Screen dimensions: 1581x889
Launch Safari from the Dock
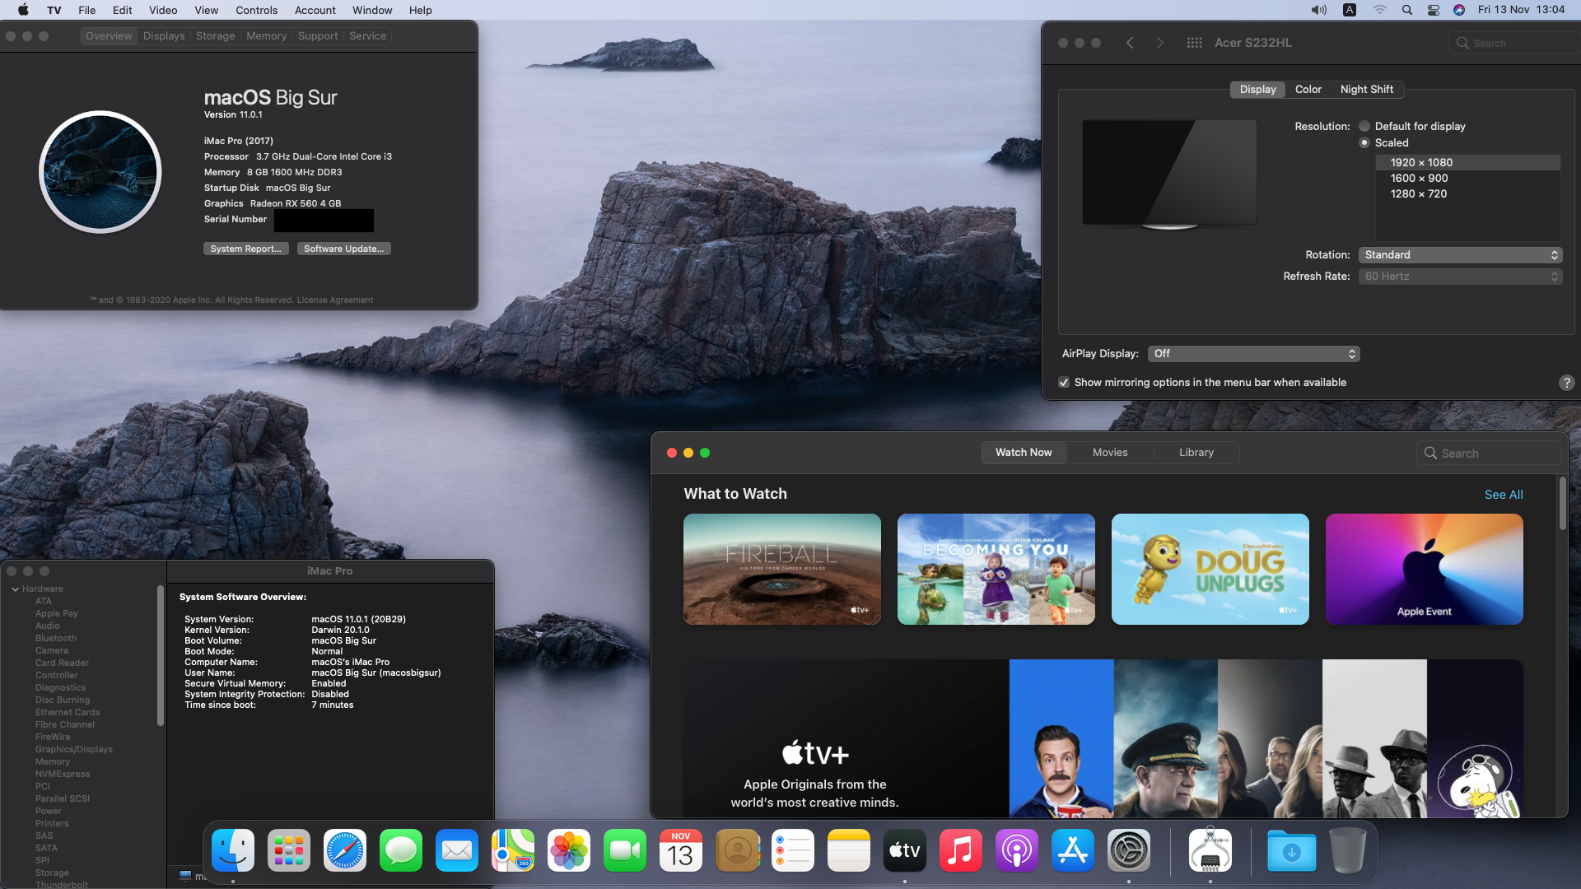pos(345,850)
